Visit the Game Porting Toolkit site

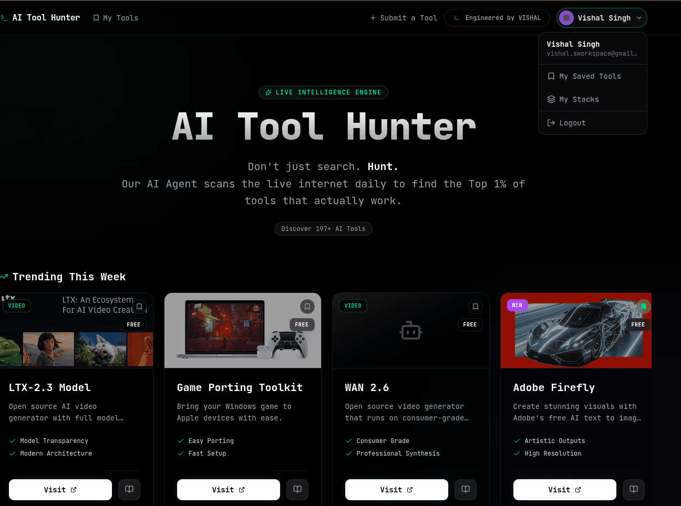[229, 490]
